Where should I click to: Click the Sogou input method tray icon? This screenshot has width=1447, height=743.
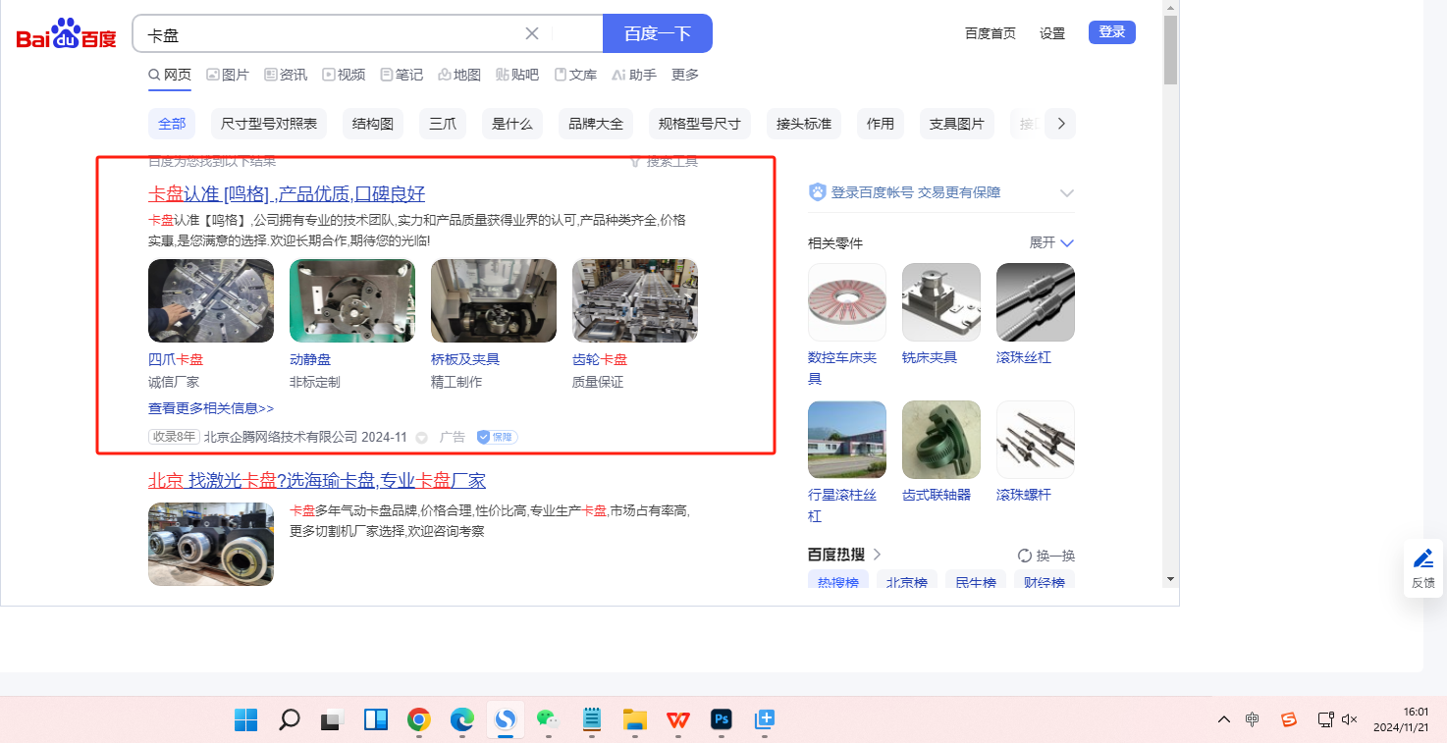tap(1289, 719)
